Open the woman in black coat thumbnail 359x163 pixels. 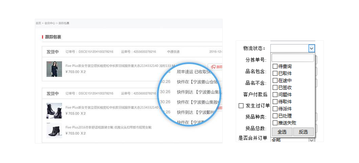point(54,69)
